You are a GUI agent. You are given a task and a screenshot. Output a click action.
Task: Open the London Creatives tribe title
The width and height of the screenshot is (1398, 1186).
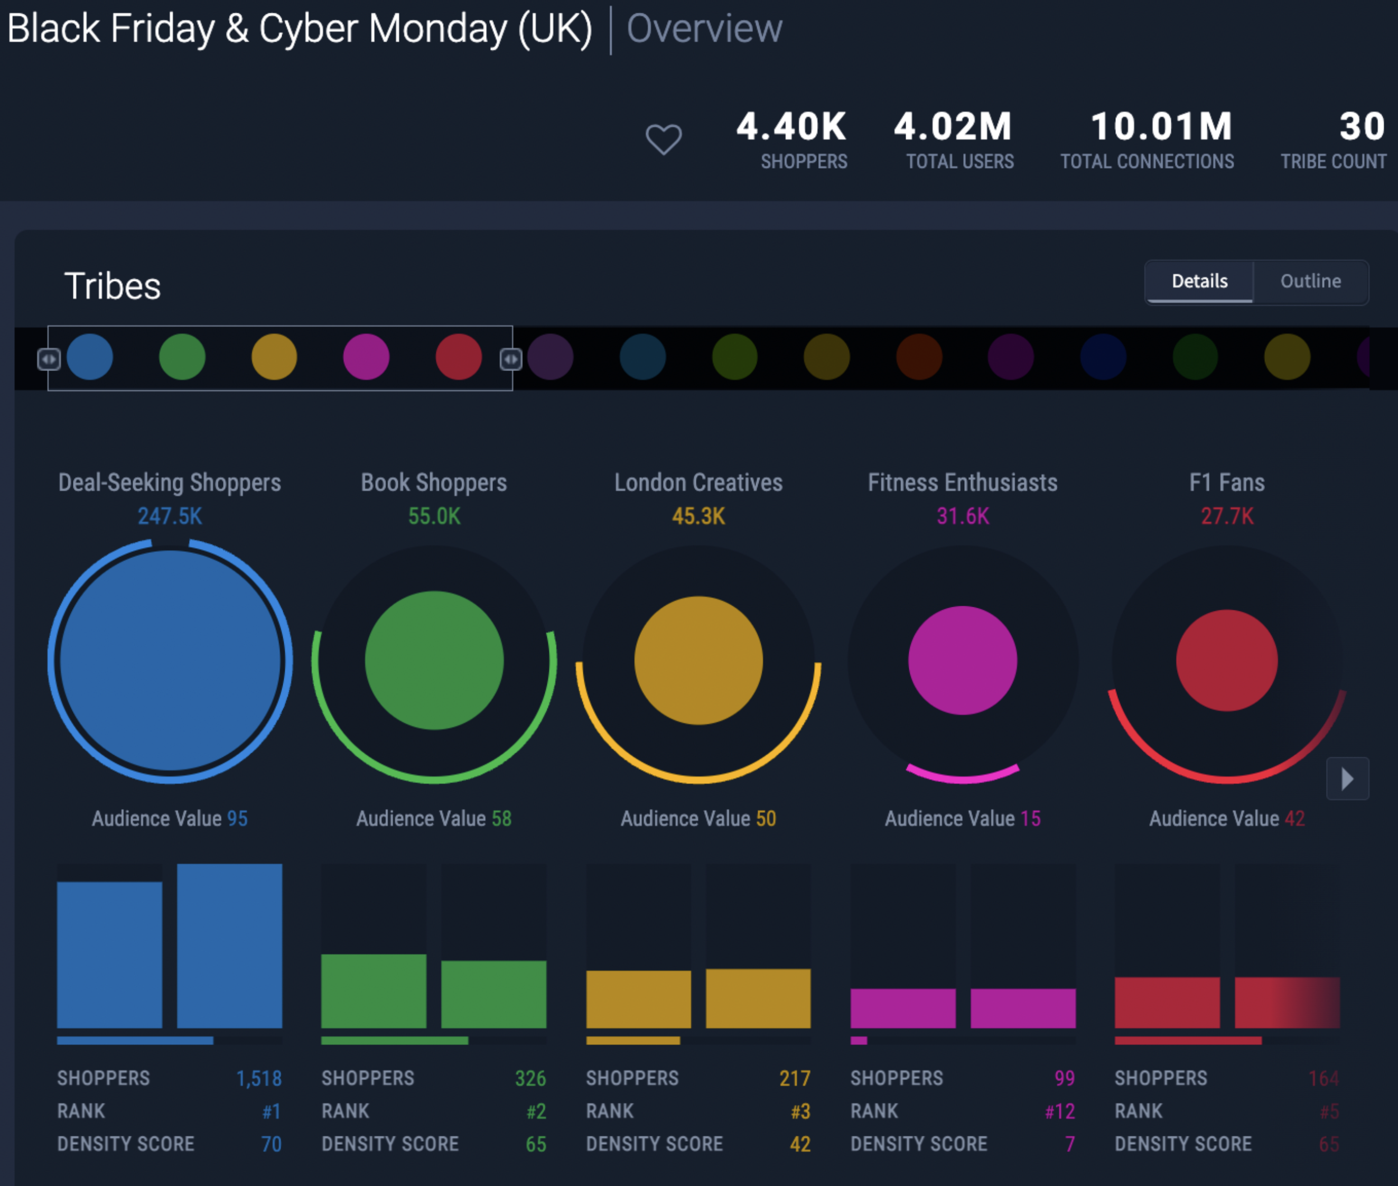point(698,482)
